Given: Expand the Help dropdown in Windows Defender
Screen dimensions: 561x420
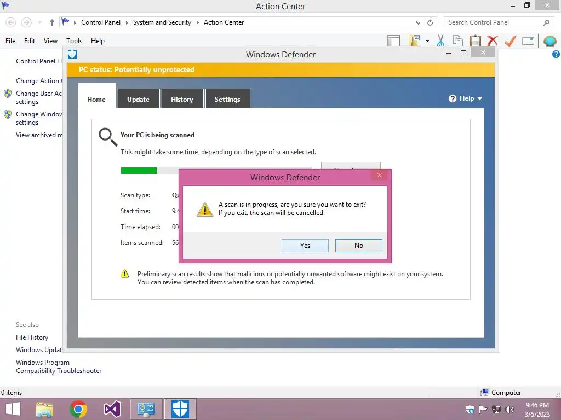Looking at the screenshot, I should tap(466, 98).
